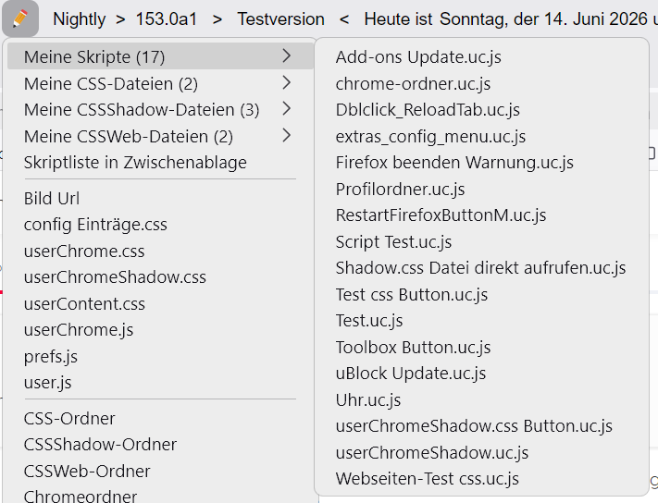Select uBlock Update.uc.js script
Viewport: 658px width, 503px height.
(x=481, y=373)
